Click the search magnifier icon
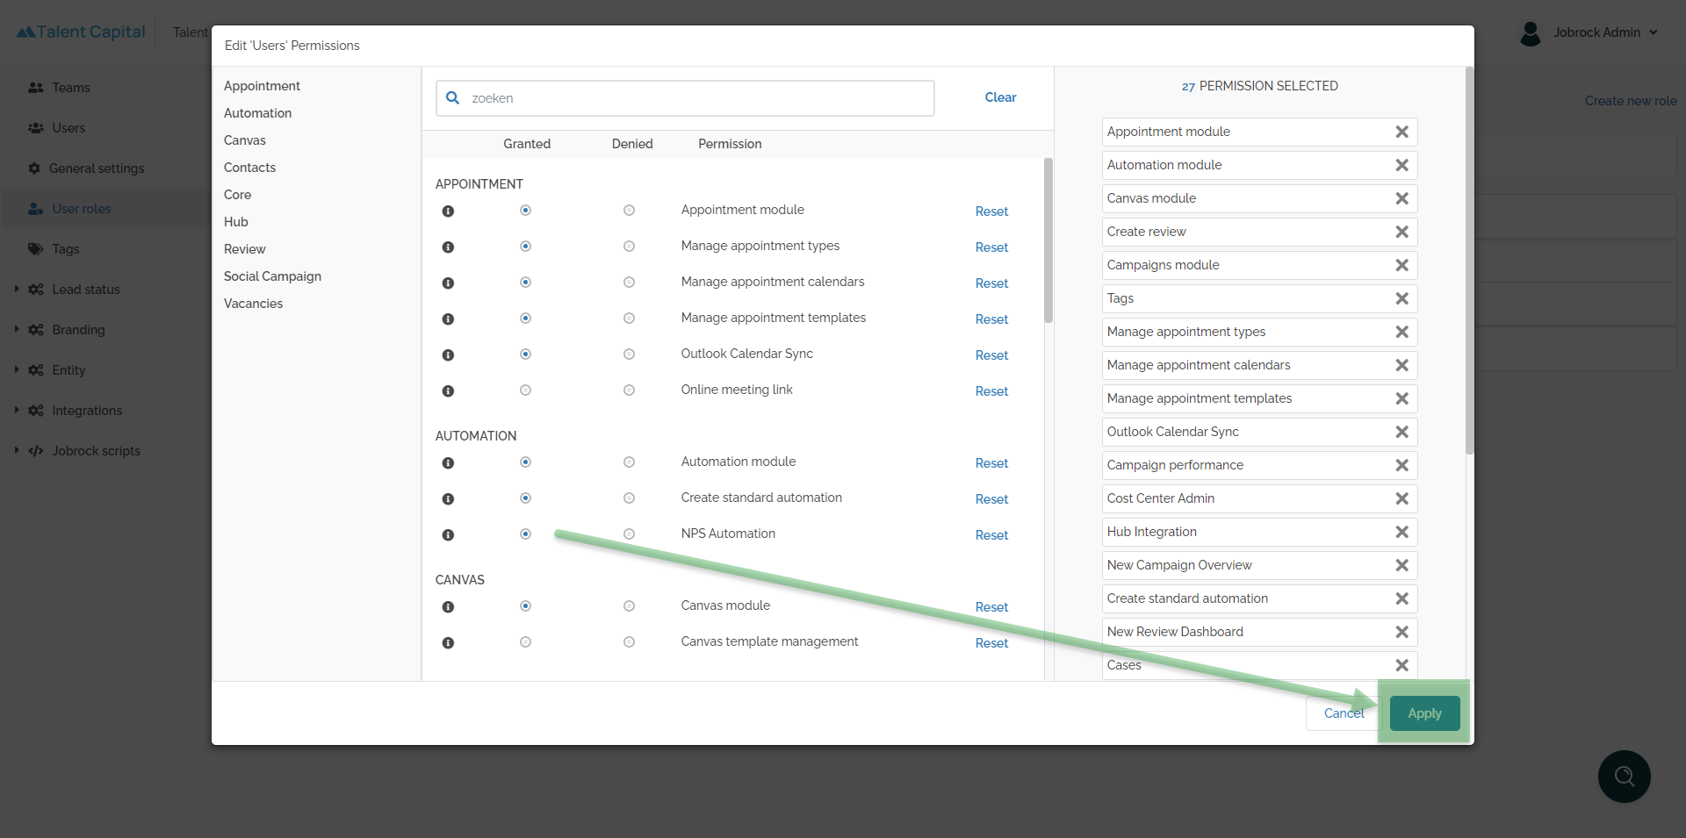 [453, 97]
